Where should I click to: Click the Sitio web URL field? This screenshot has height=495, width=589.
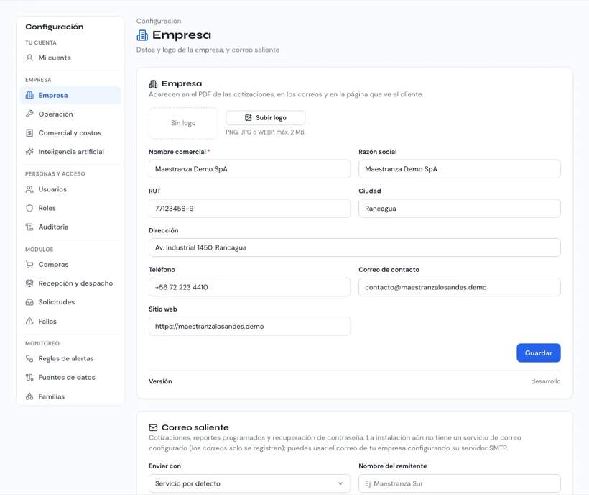[249, 326]
